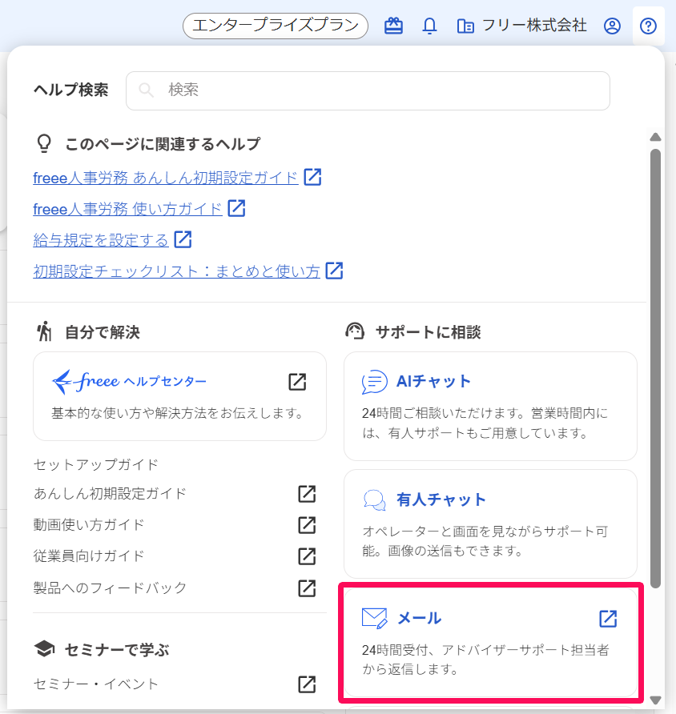Click the magnifier icon in search box

(147, 90)
